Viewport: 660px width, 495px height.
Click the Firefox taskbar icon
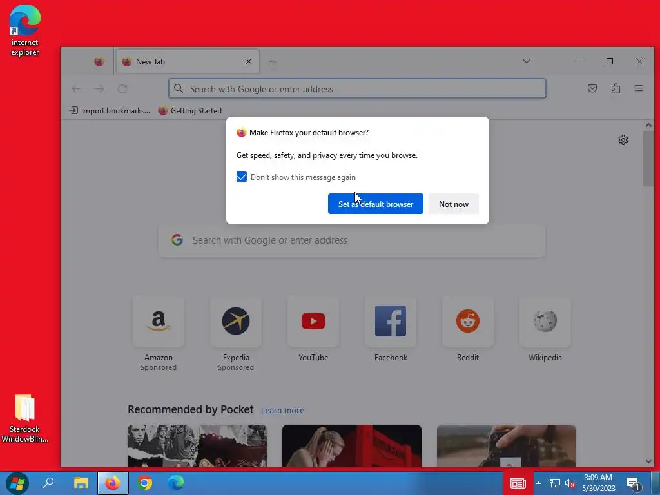[x=113, y=483]
